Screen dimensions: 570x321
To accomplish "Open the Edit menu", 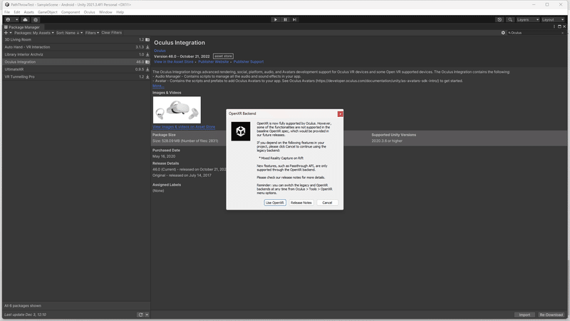I will tap(16, 12).
